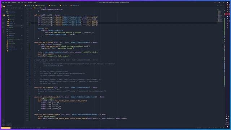Click 'cache = sake.redis.RedisCache' line
This screenshot has height=130, width=231.
coord(69,52)
